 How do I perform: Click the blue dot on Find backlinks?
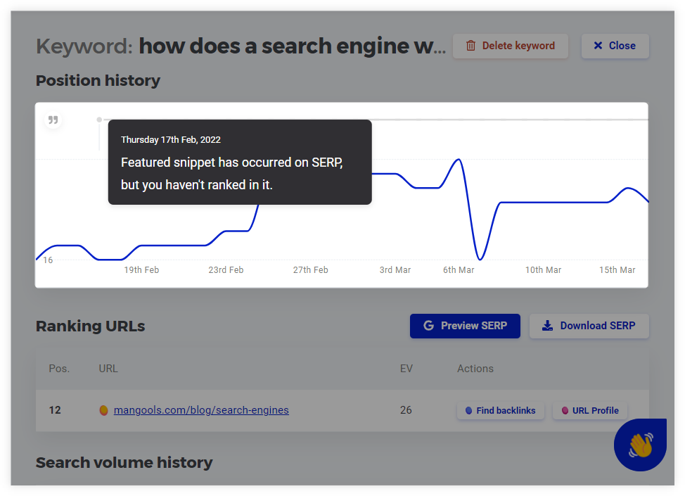(469, 411)
